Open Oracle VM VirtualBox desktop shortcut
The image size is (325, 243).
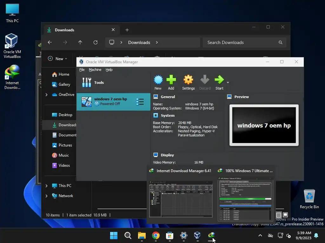coord(12,46)
